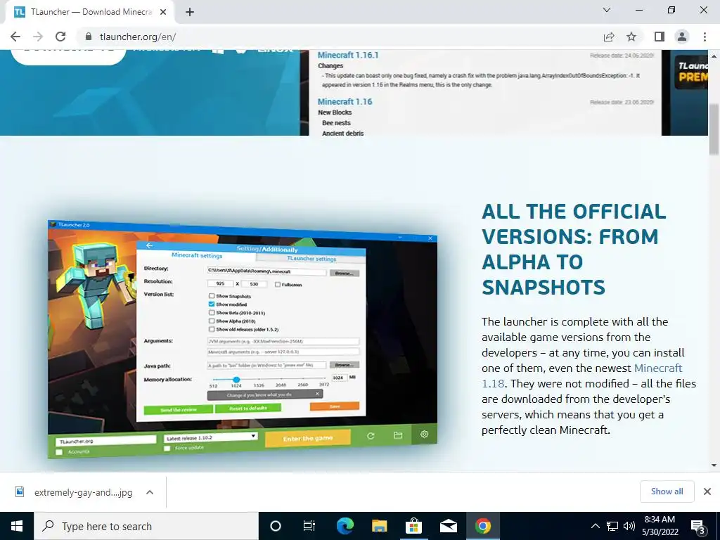Click the Memory allocation slider handle
The image size is (720, 540).
tap(236, 380)
